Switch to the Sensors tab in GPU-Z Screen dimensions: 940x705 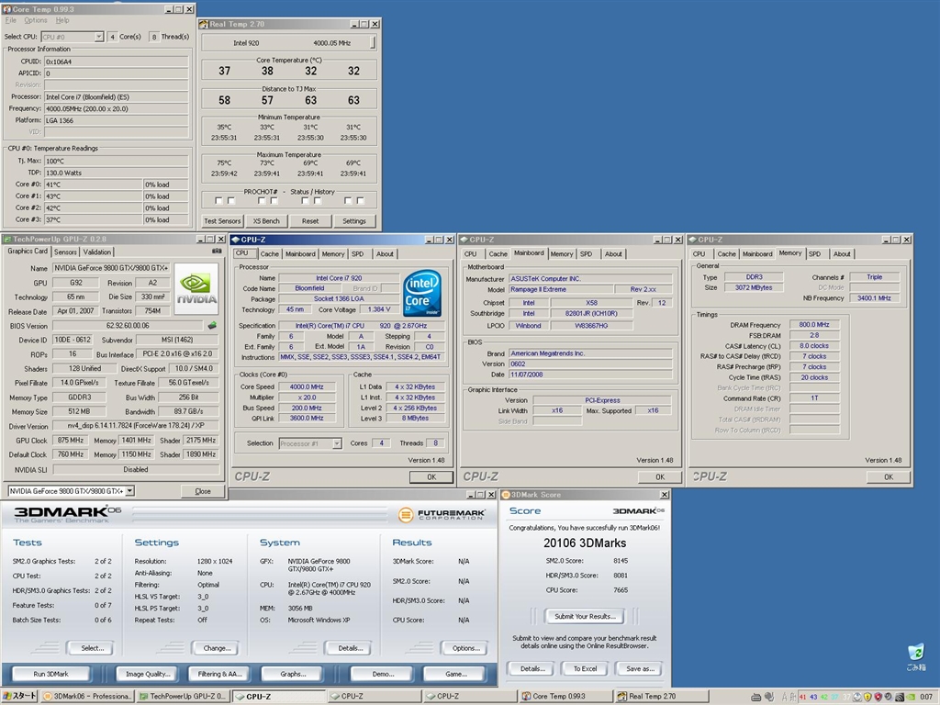[65, 252]
